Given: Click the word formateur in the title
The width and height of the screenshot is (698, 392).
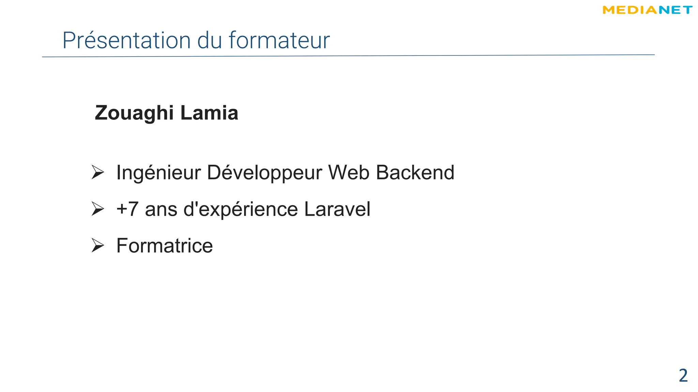Looking at the screenshot, I should pyautogui.click(x=279, y=40).
